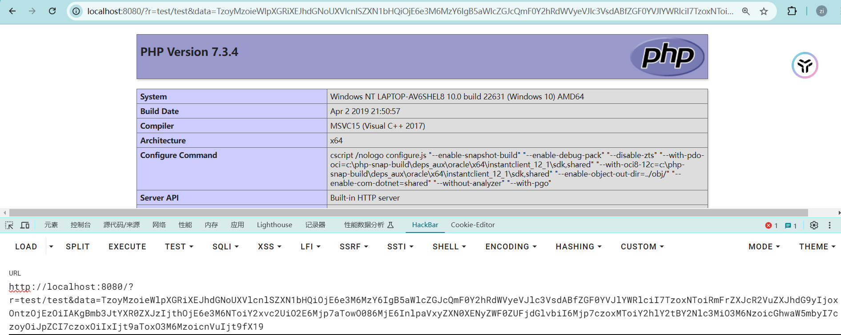Activate the DevTools inspect element picker
Image resolution: width=841 pixels, height=335 pixels.
click(9, 225)
